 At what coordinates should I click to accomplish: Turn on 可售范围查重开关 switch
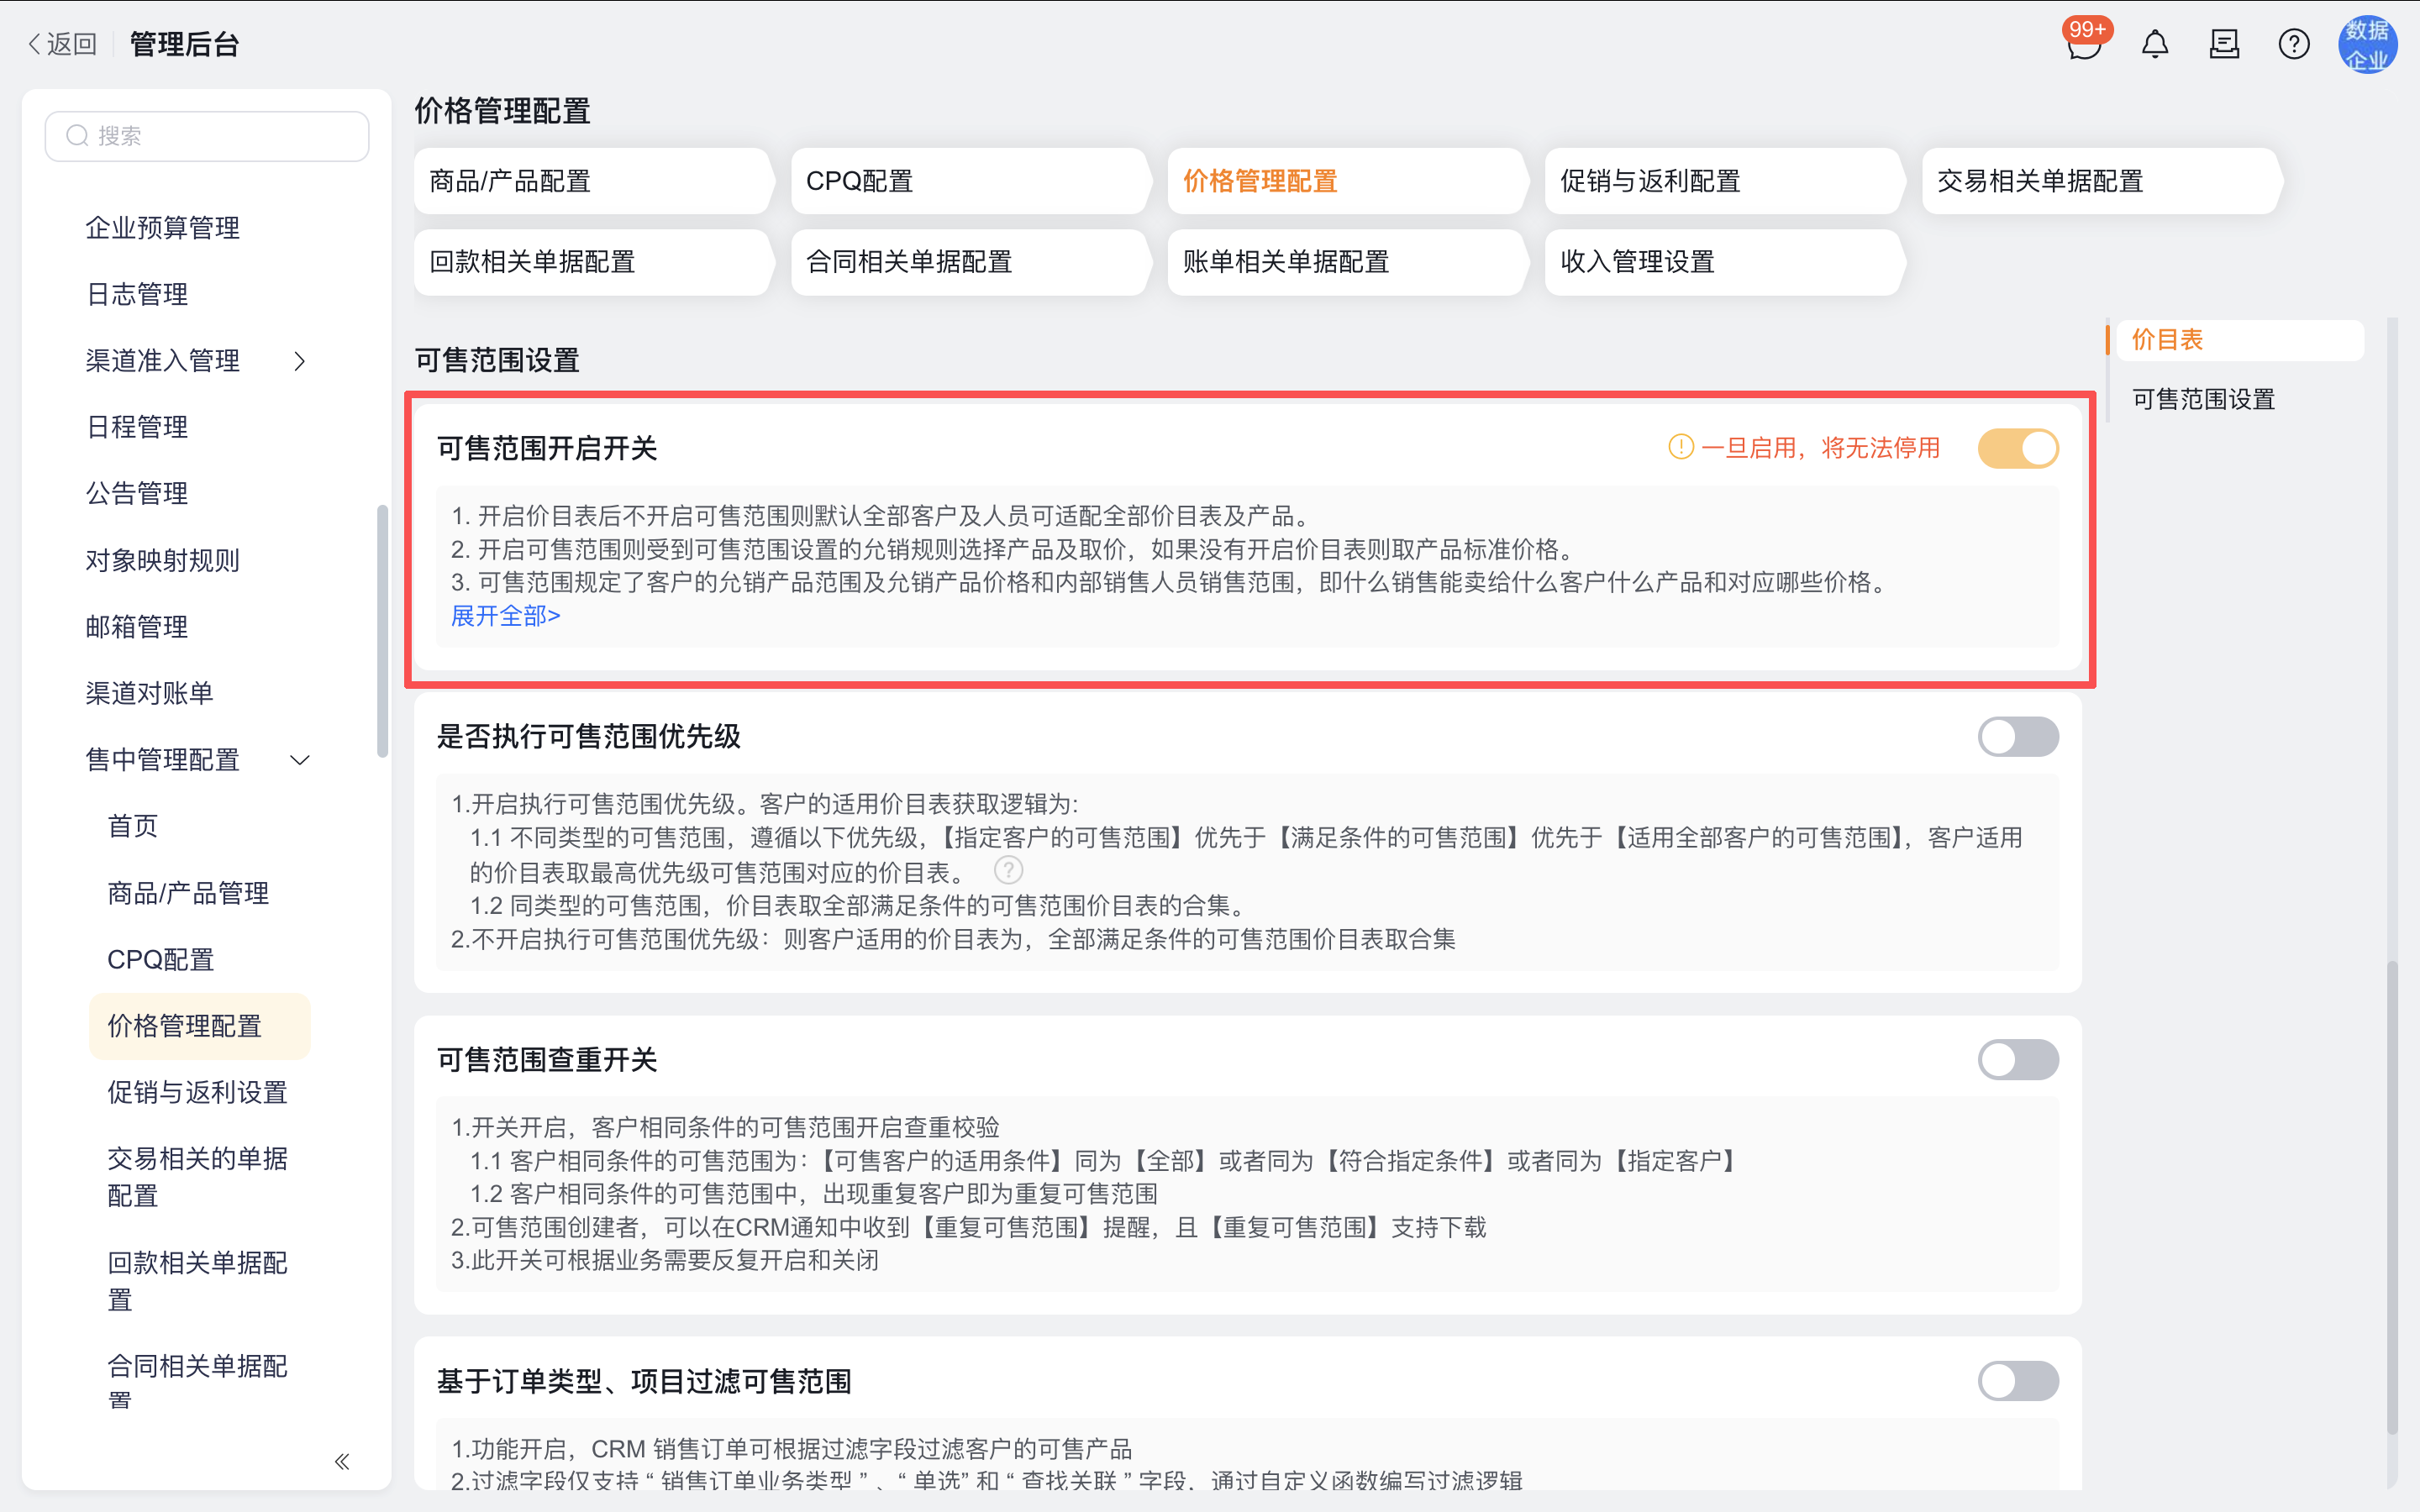pos(2018,1060)
